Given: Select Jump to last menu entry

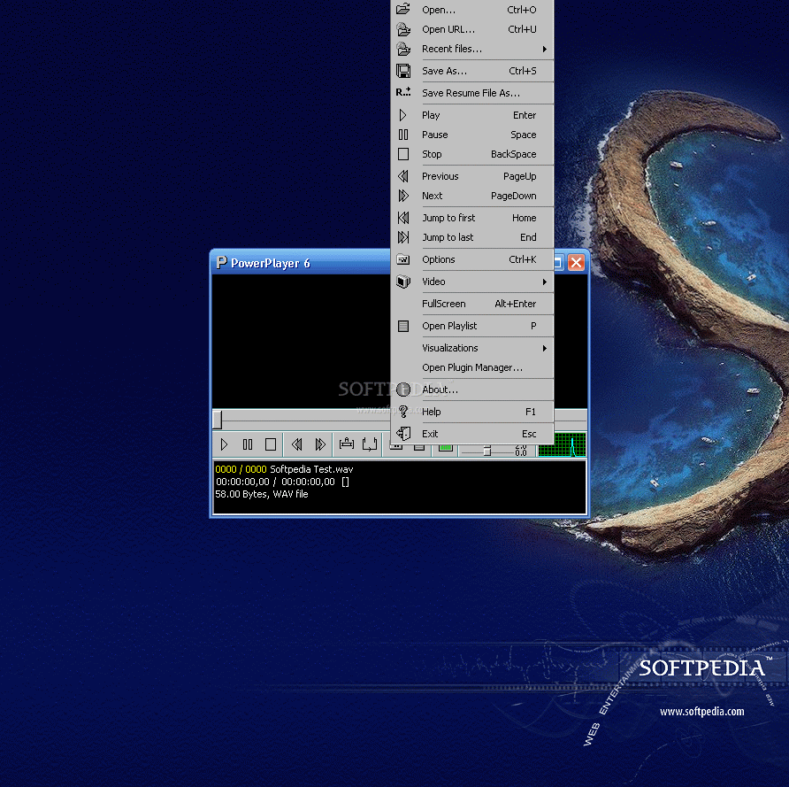Looking at the screenshot, I should (472, 237).
